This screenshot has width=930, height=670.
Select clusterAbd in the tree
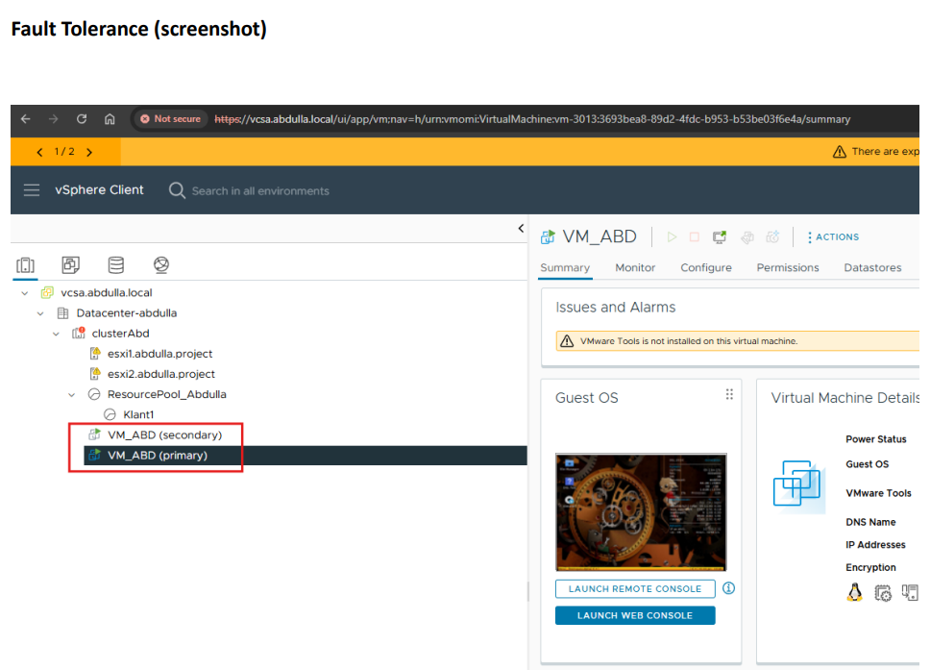[120, 333]
